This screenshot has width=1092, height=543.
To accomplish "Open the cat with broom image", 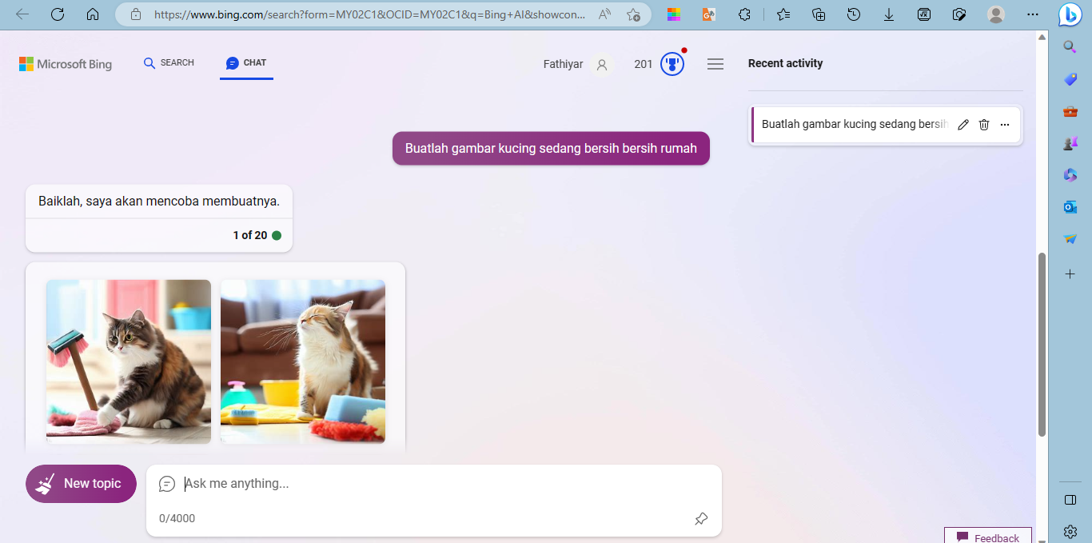I will [129, 361].
